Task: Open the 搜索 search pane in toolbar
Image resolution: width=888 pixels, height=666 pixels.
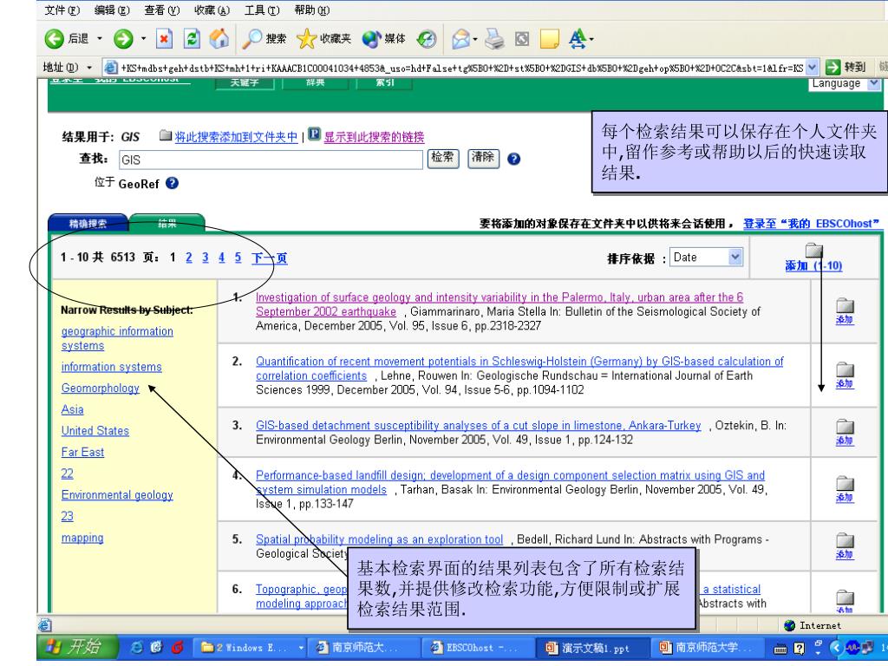Action: 264,38
